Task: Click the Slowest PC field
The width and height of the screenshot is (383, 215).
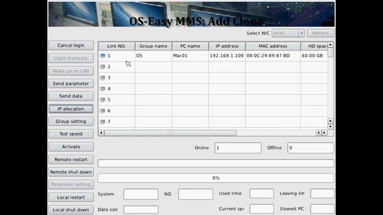Action: pos(322,209)
